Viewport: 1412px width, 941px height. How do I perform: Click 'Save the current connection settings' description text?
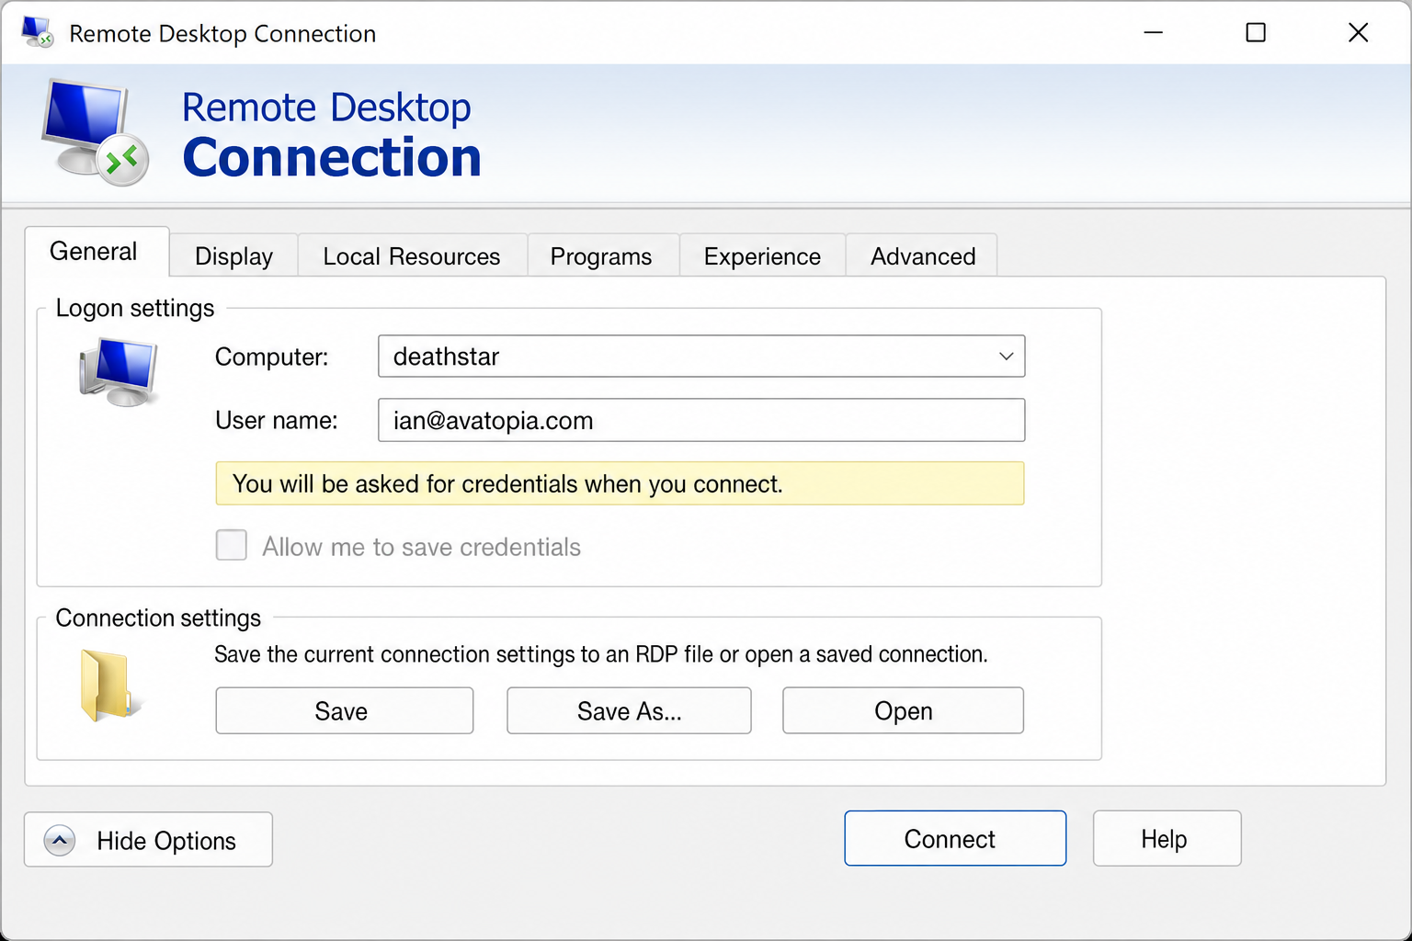pos(601,654)
